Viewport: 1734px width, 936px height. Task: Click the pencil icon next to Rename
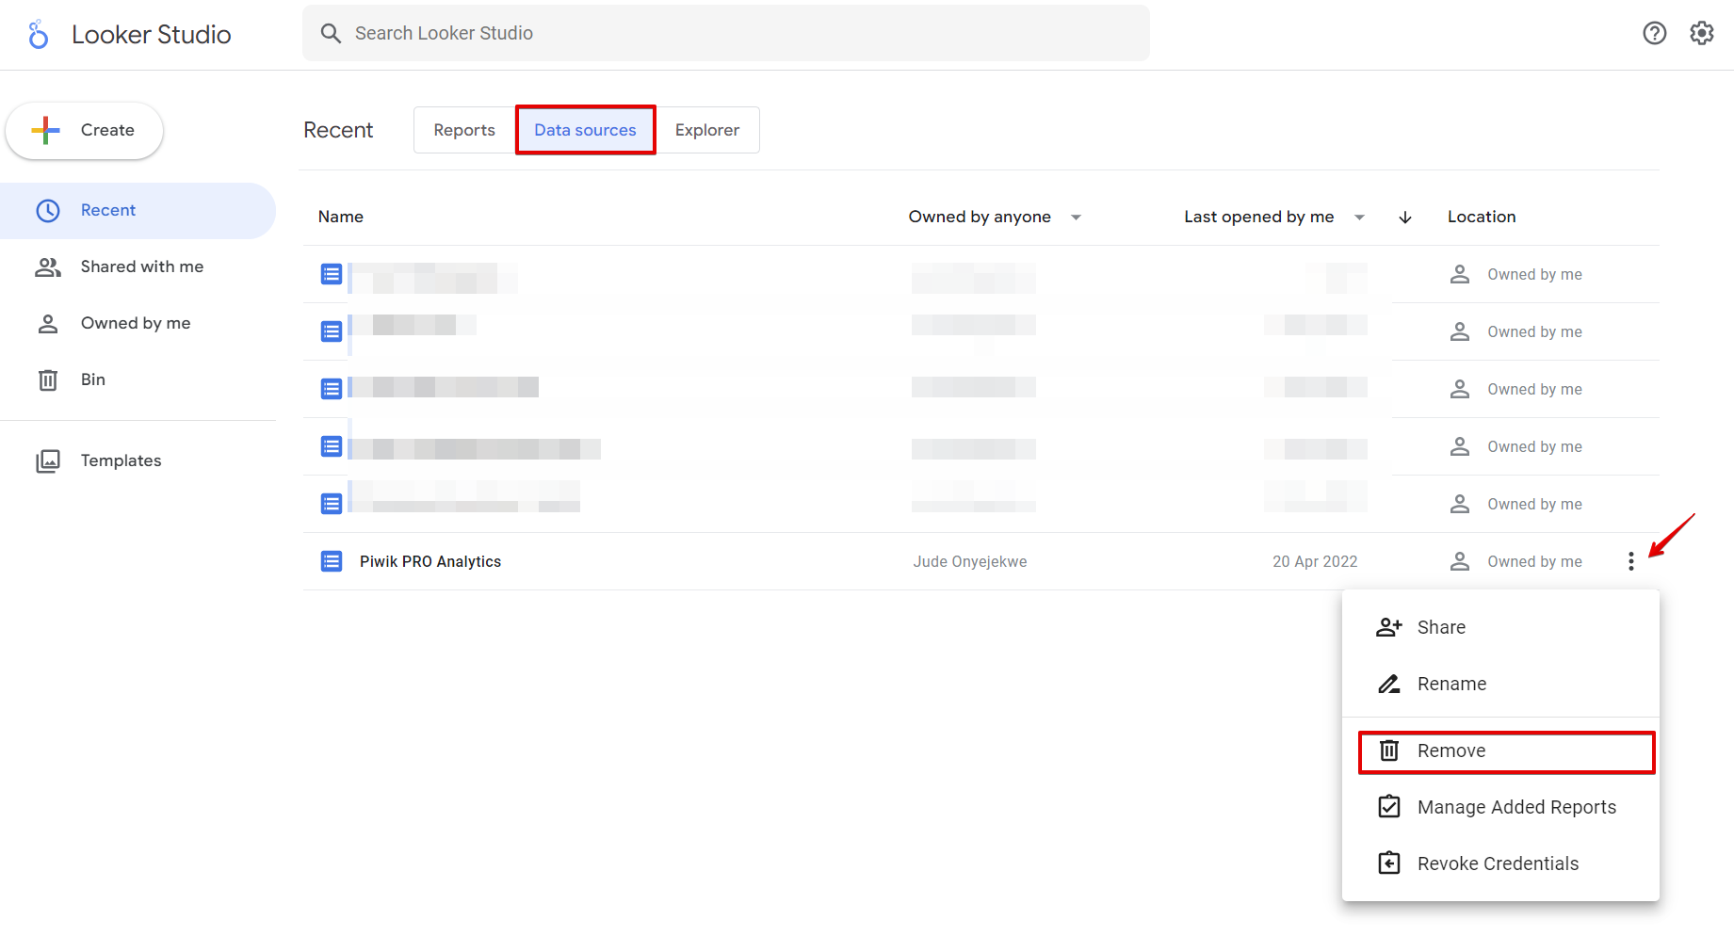click(1389, 684)
